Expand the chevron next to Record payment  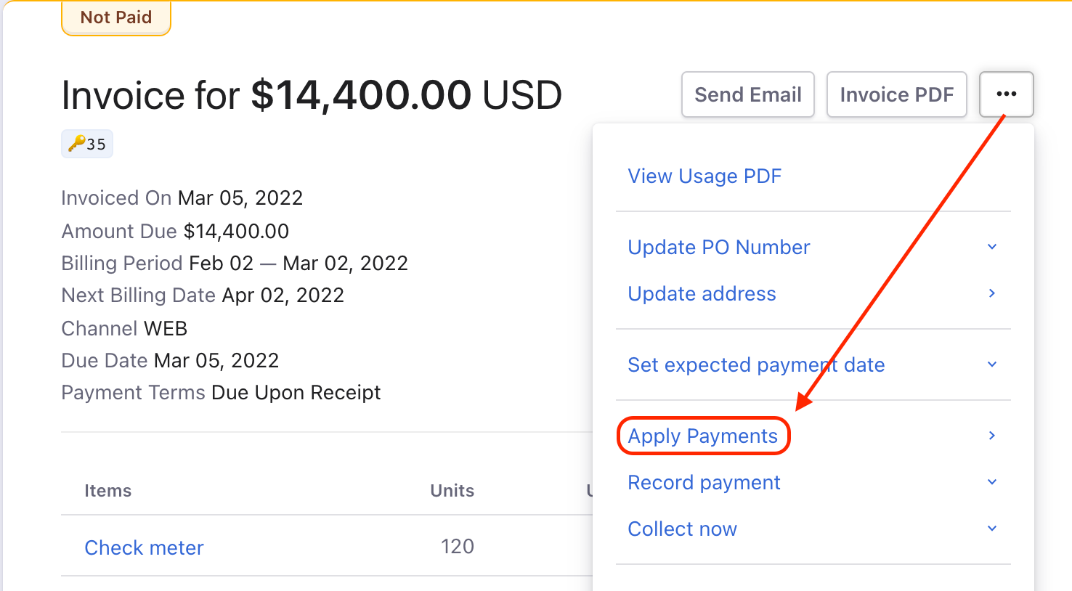[x=992, y=482]
